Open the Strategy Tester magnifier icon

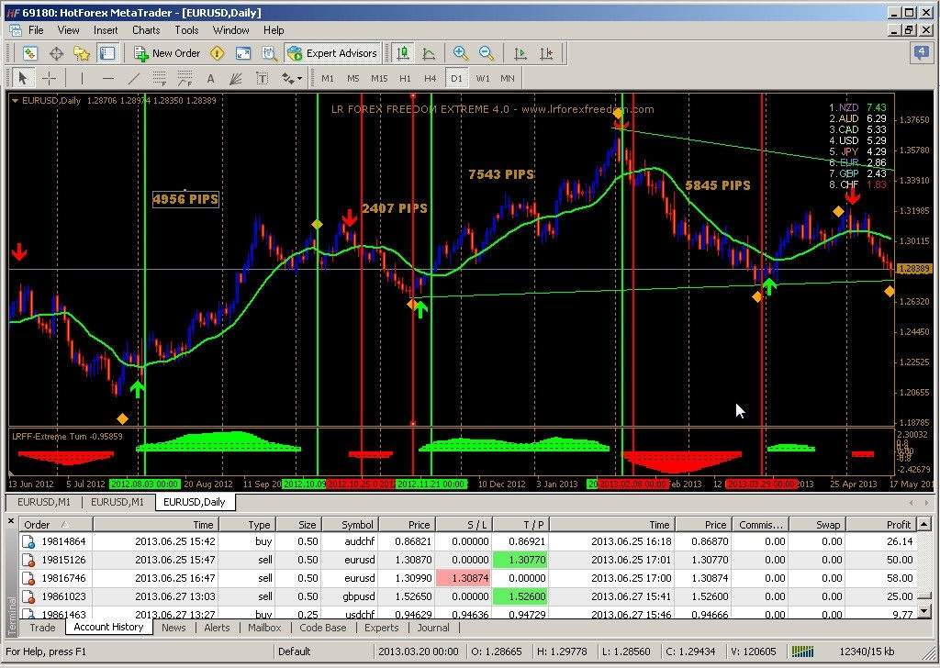tap(269, 53)
